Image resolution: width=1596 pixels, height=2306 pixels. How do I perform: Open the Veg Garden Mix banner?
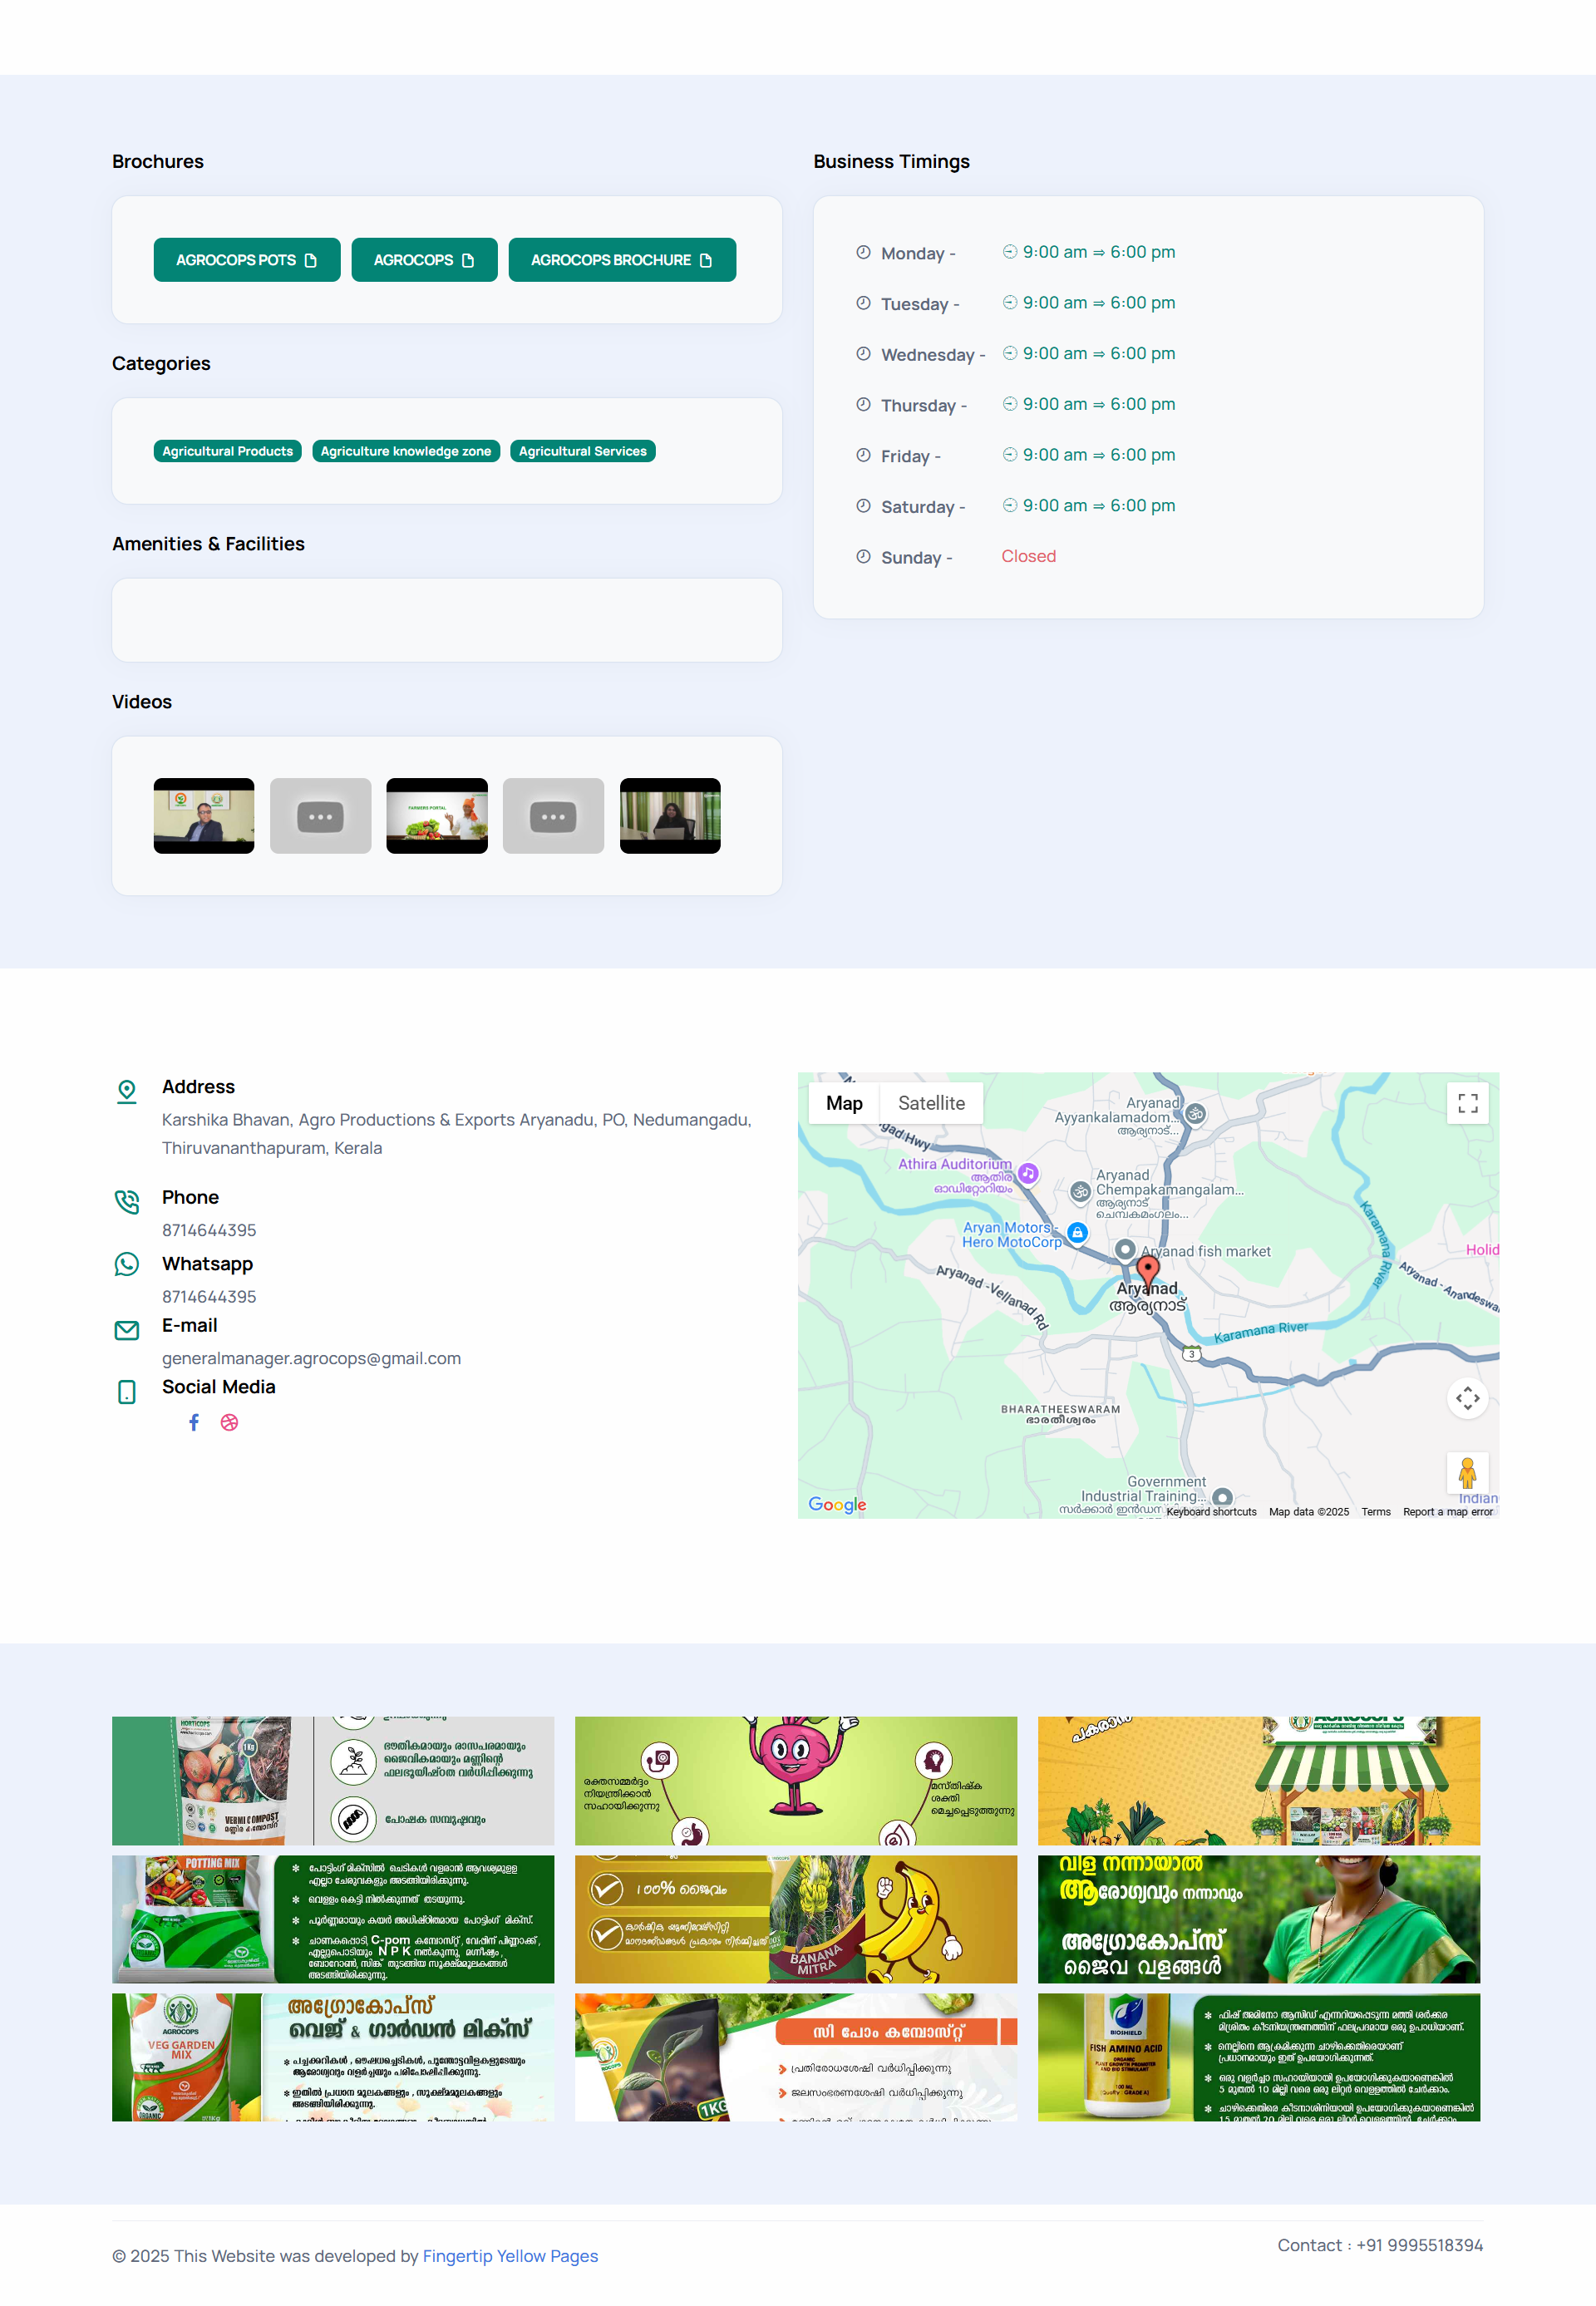(333, 2057)
